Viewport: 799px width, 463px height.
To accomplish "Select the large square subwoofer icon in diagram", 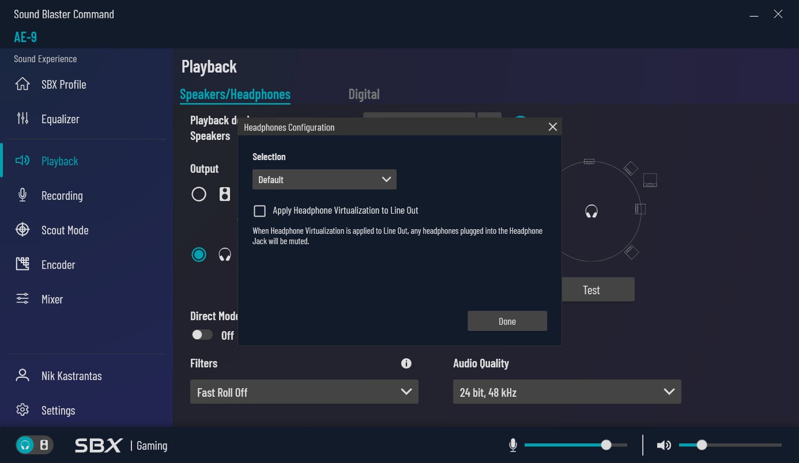I will click(x=650, y=180).
